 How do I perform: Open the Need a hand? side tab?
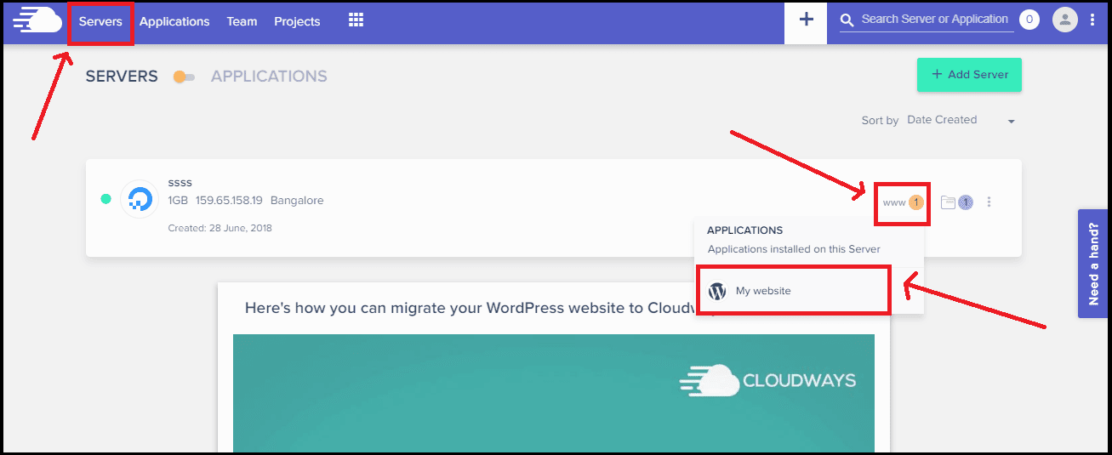click(1094, 264)
